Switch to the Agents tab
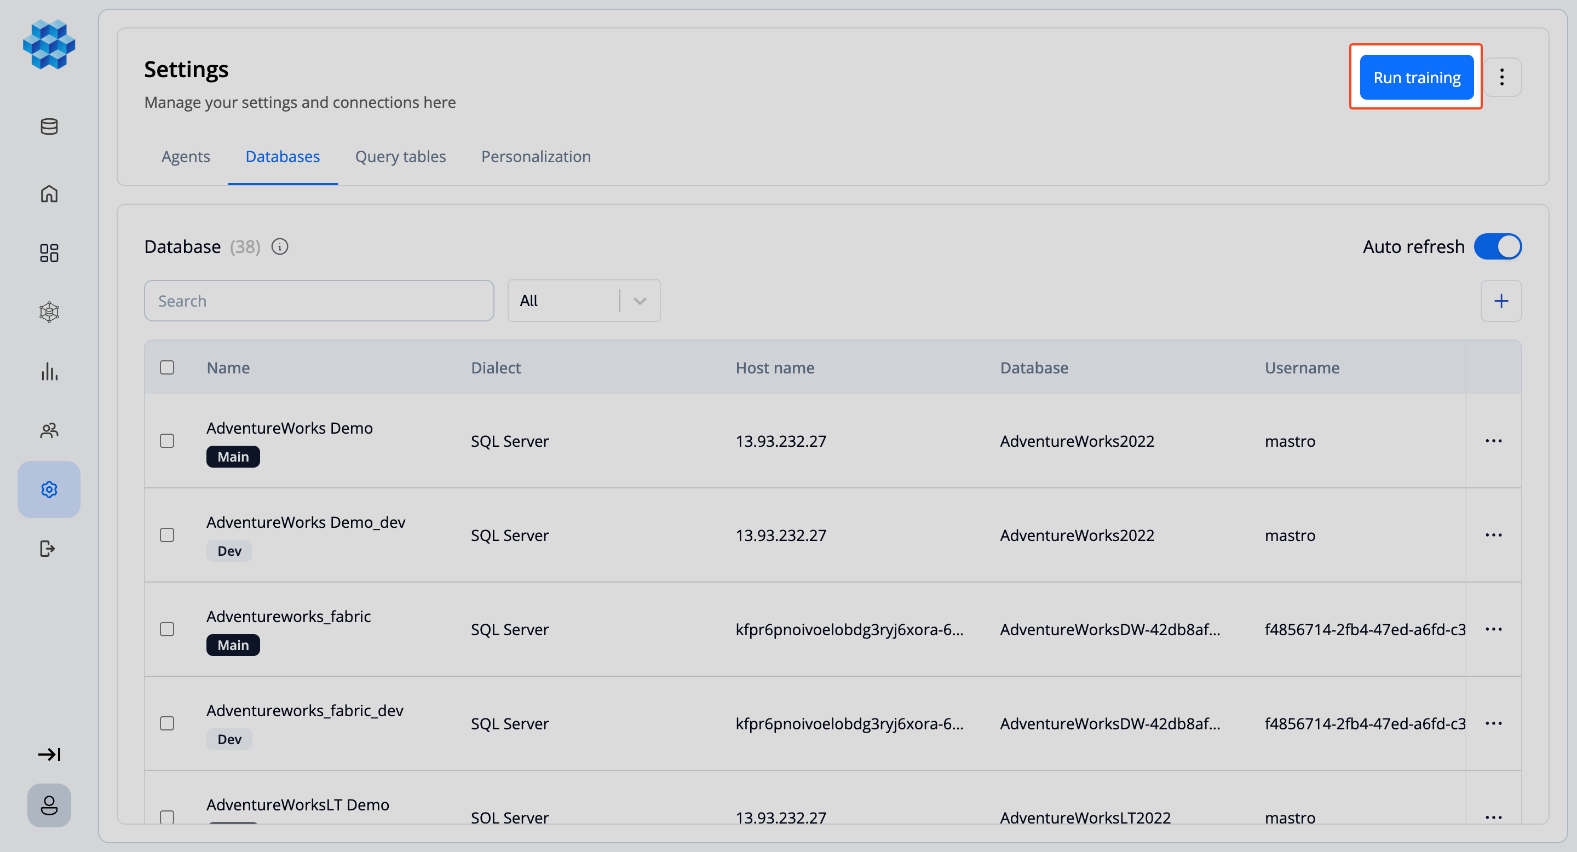 point(186,157)
